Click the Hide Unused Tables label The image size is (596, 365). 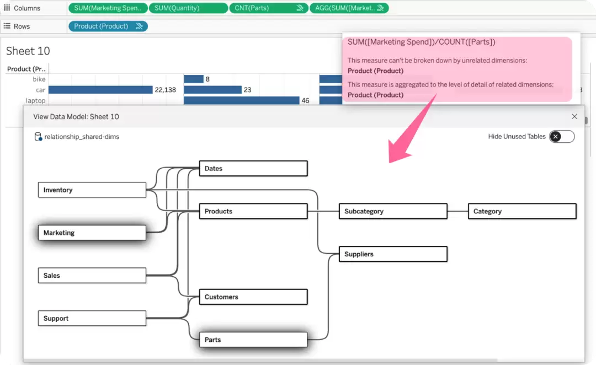pyautogui.click(x=517, y=136)
